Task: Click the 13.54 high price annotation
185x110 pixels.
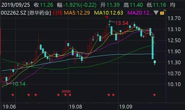Action: (122, 23)
